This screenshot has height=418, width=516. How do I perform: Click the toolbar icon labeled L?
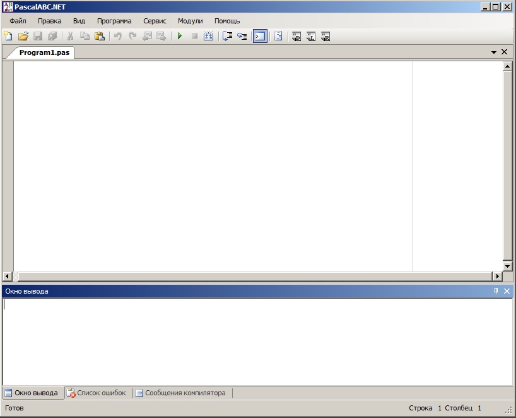tap(311, 36)
